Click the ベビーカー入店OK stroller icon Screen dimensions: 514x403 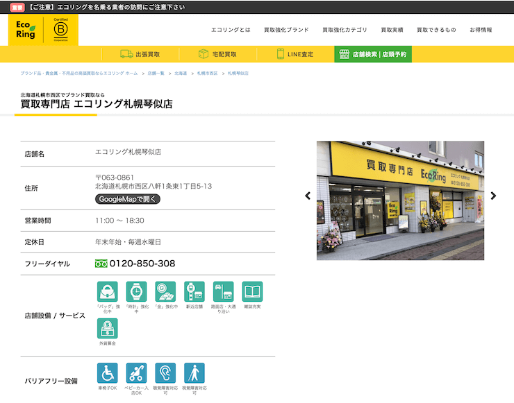[x=136, y=373]
